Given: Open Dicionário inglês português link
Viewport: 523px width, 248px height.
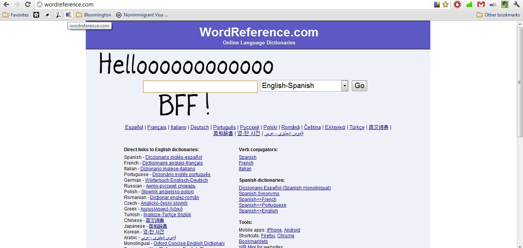Looking at the screenshot, I should click(181, 175).
